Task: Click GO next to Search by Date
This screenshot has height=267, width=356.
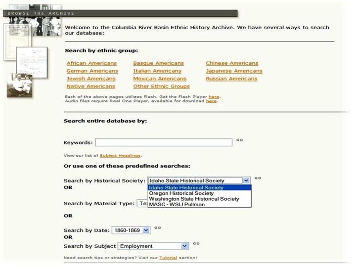Action: (x=158, y=227)
